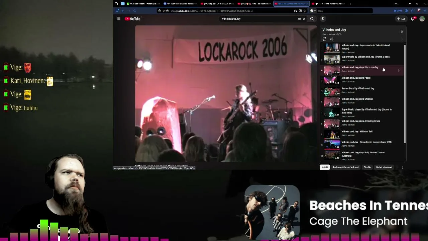This screenshot has width=428, height=241.
Task: Go to the YouTube home logo
Action: tap(133, 19)
